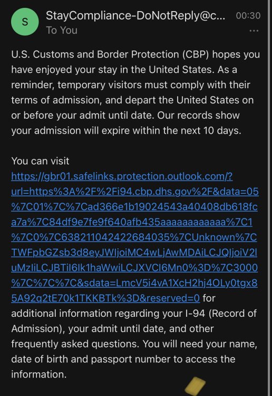Viewport: 272px width, 396px height.
Task: Select the StayCompliance-DoNotReply sender address
Action: pyautogui.click(x=135, y=15)
